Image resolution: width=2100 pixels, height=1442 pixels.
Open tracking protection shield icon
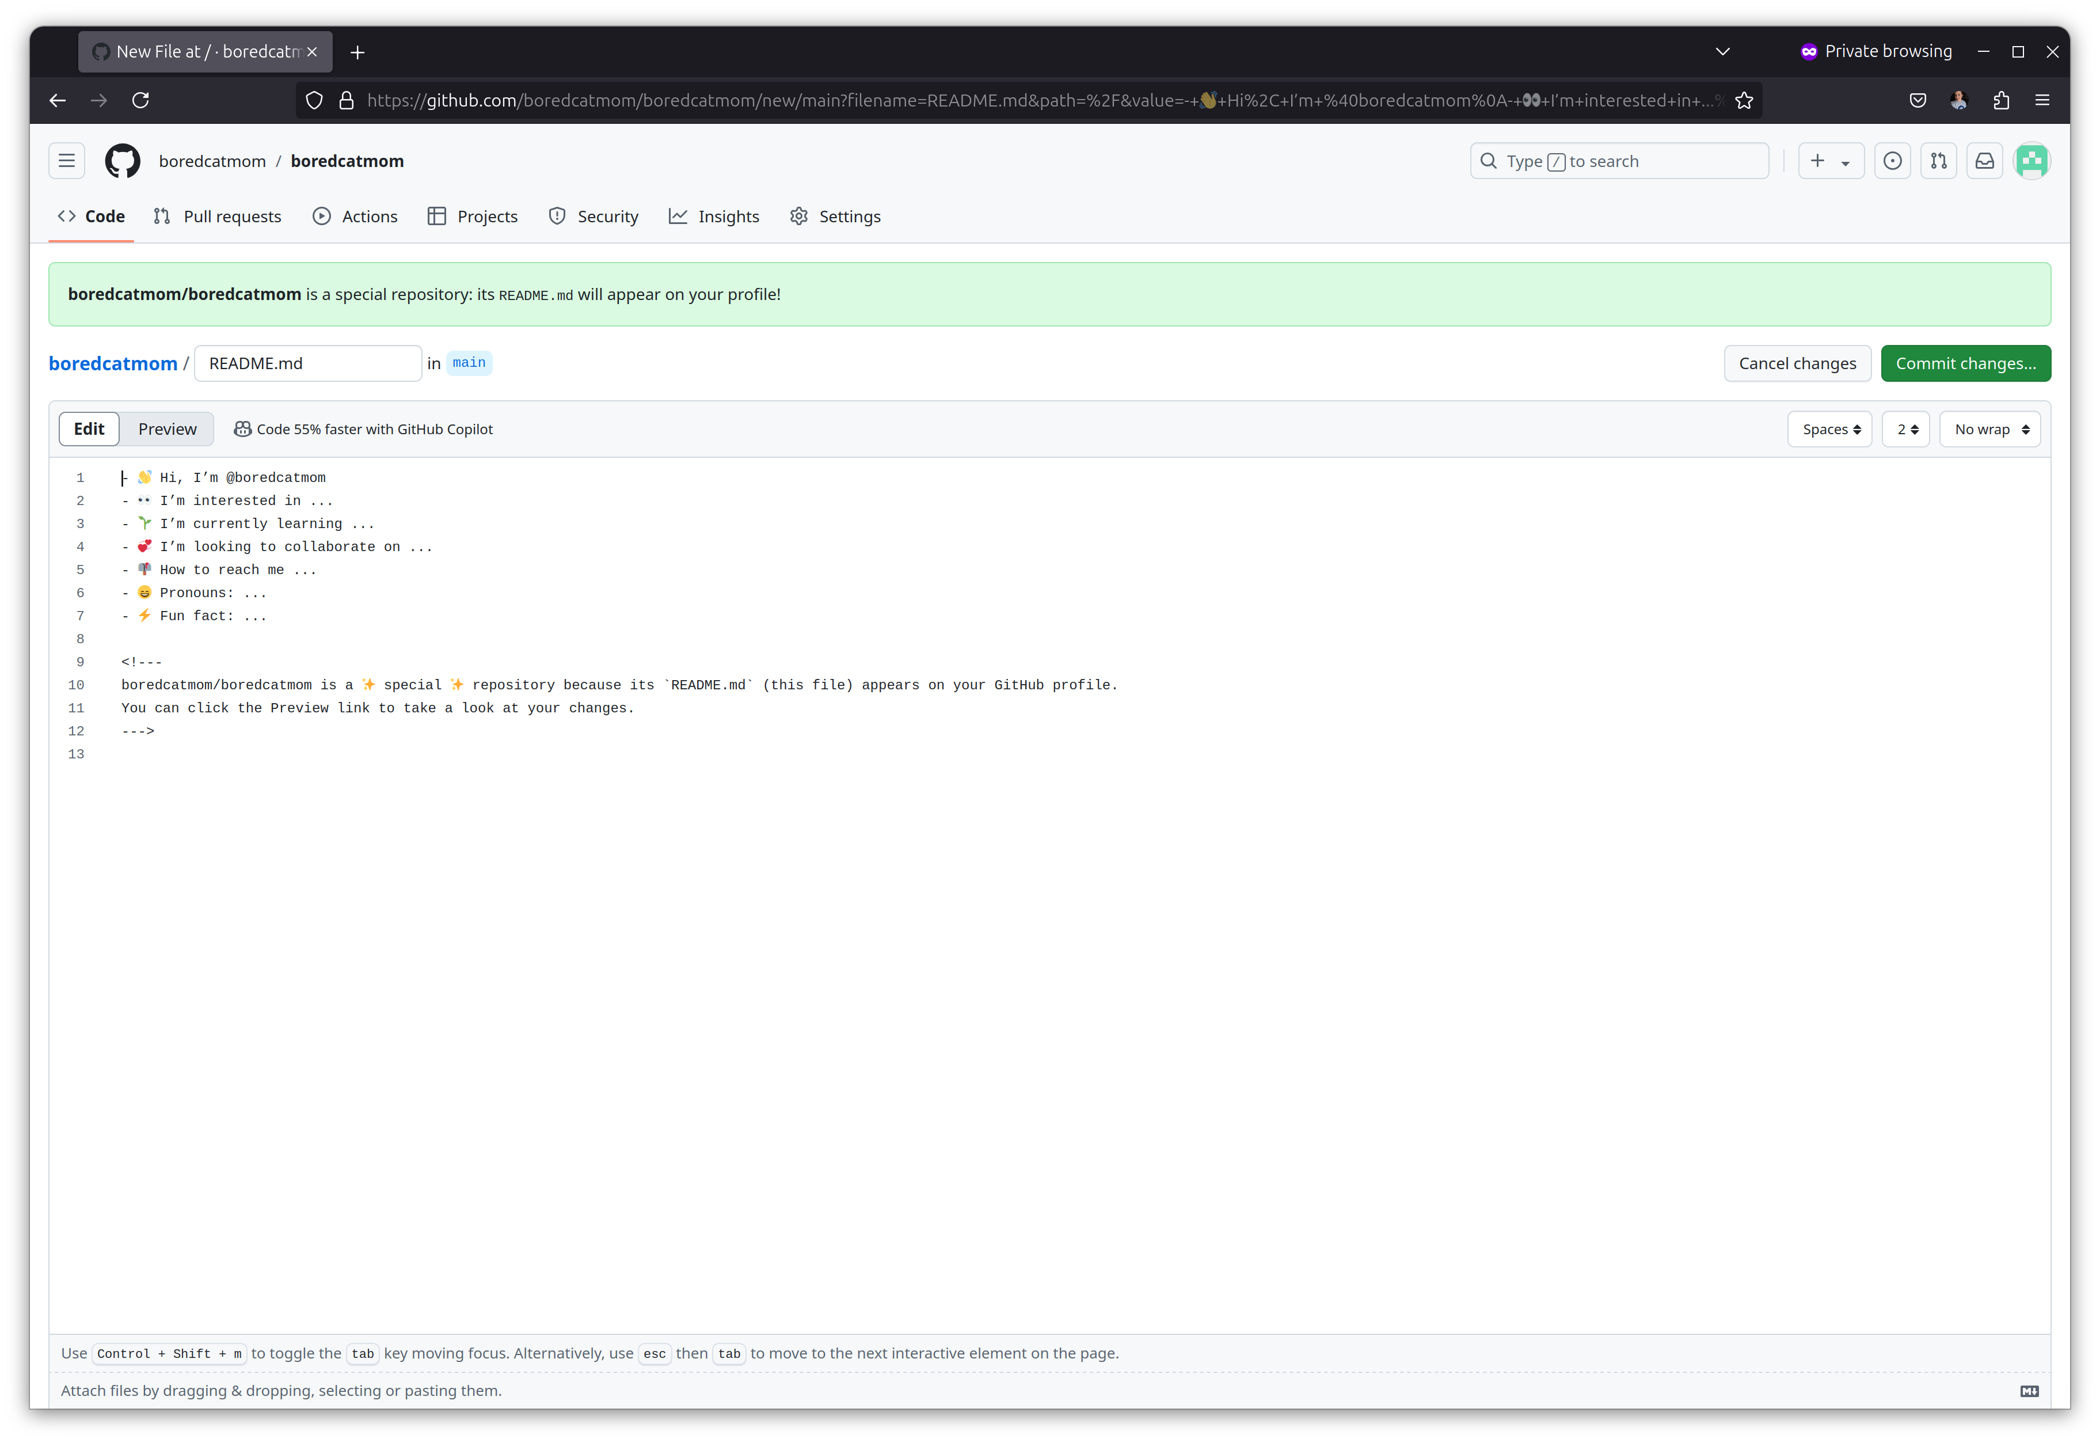click(314, 100)
